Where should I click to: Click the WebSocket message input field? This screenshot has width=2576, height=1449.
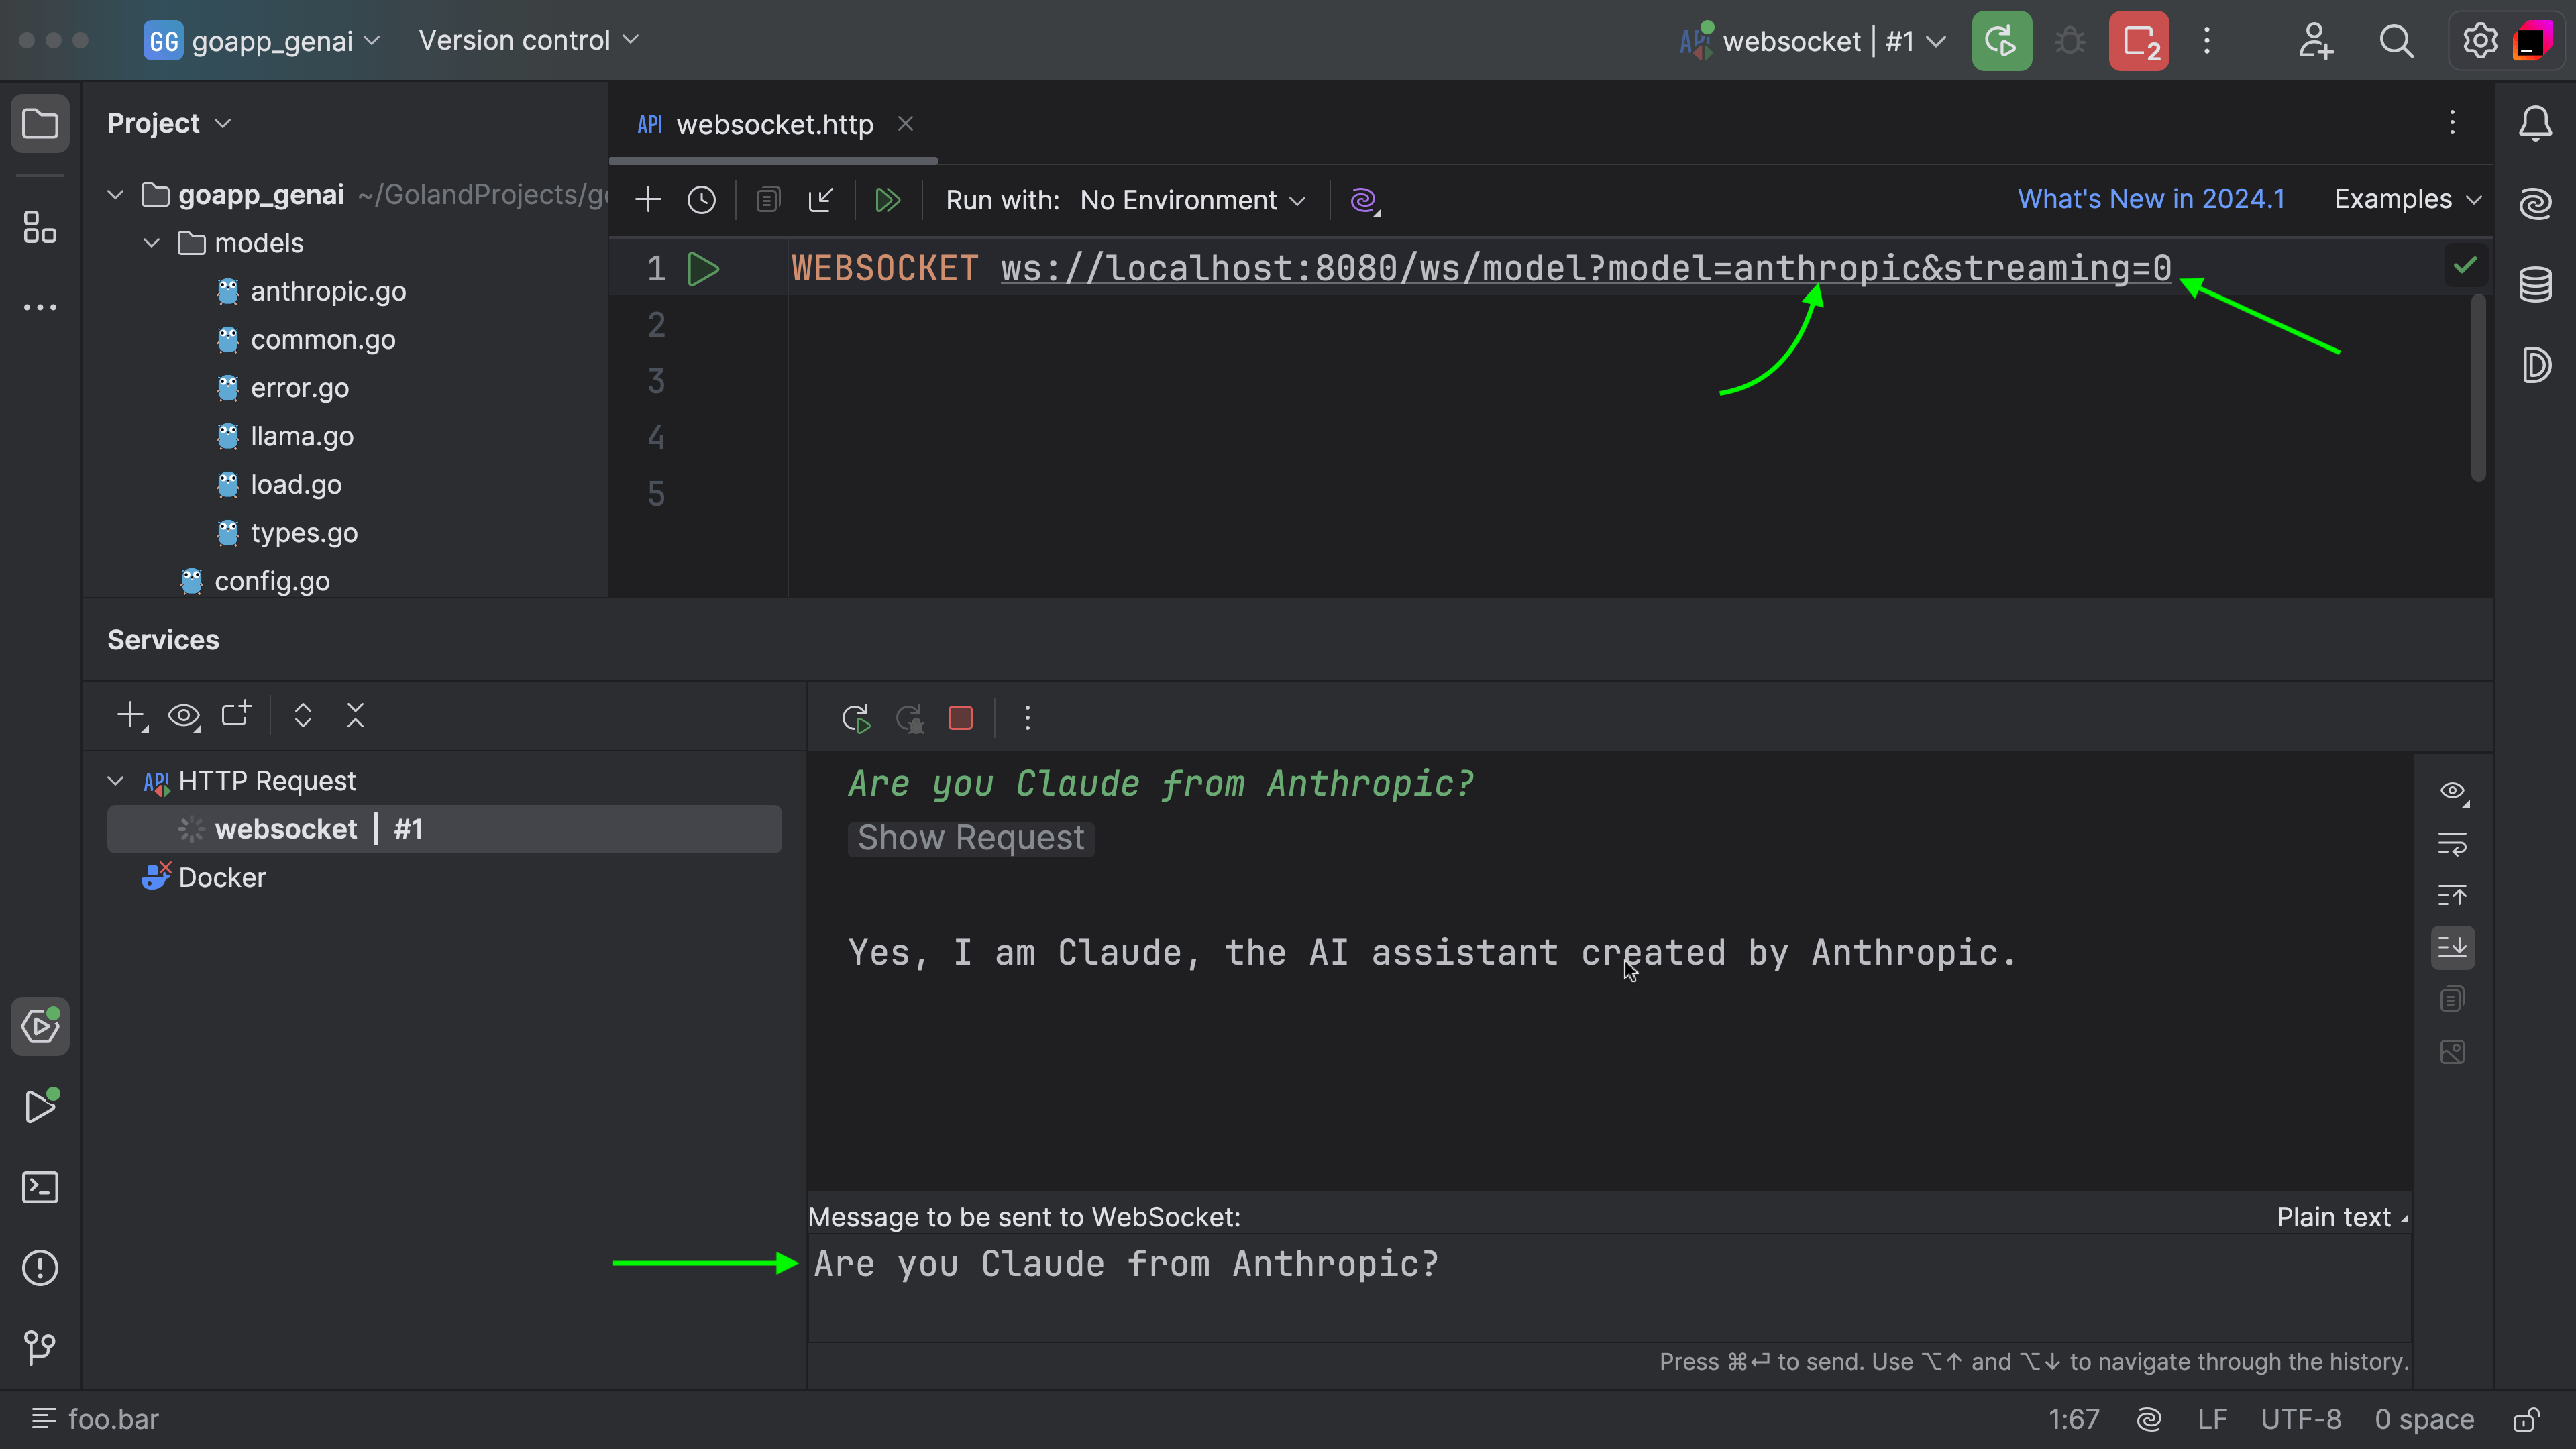pos(1600,1285)
